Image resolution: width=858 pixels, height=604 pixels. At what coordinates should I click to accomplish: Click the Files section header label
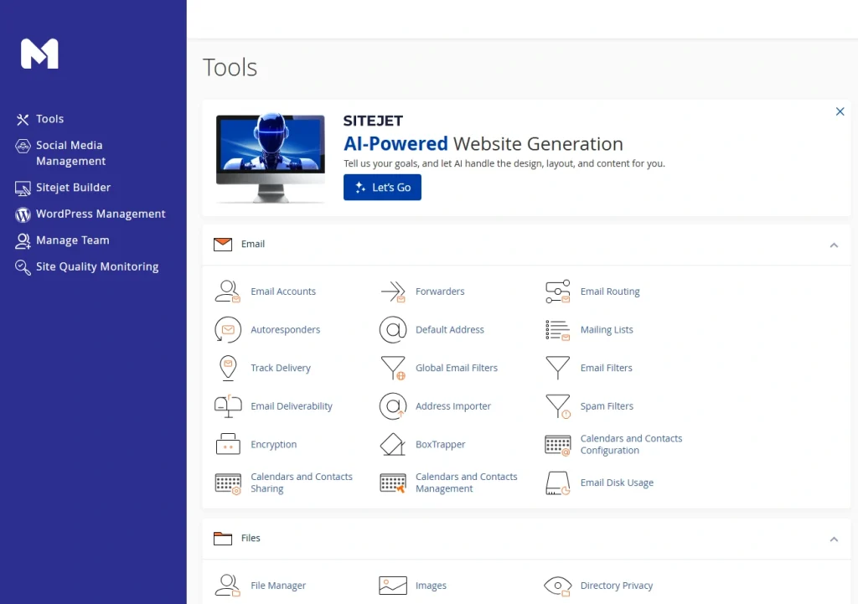tap(251, 539)
